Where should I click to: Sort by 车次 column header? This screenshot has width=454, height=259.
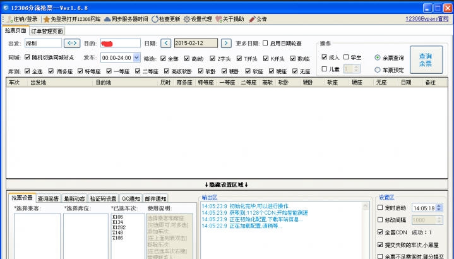point(17,83)
